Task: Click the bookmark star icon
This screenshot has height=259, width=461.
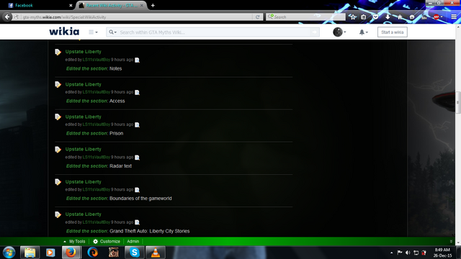Action: pos(352,17)
